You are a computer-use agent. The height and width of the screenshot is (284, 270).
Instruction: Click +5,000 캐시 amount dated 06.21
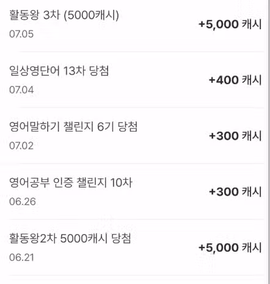point(230,247)
